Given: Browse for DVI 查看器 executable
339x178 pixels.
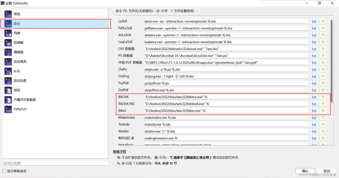Looking at the screenshot, I should point(314,49).
